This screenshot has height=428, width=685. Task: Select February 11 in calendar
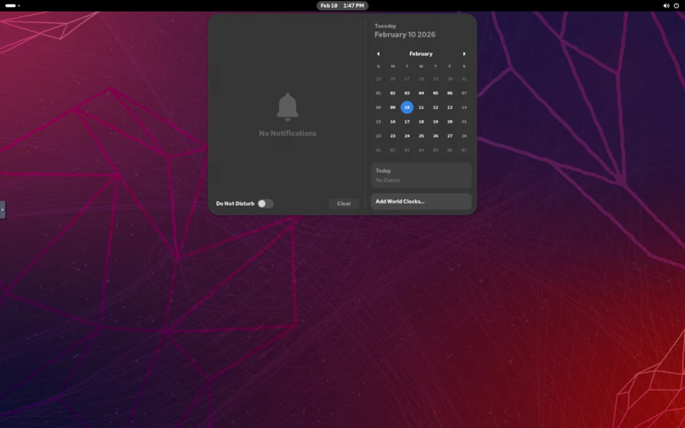421,107
